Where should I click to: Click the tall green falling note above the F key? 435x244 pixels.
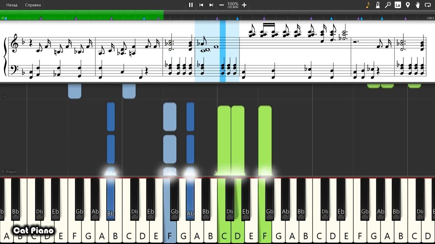click(x=265, y=141)
